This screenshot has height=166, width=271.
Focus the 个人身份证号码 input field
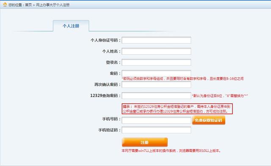pyautogui.click(x=156, y=40)
